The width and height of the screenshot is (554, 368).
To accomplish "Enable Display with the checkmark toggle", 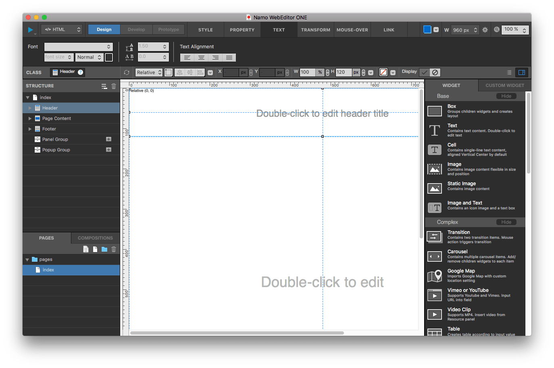I will click(x=424, y=72).
